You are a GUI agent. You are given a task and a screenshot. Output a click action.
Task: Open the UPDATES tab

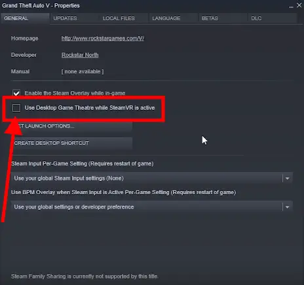74,18
